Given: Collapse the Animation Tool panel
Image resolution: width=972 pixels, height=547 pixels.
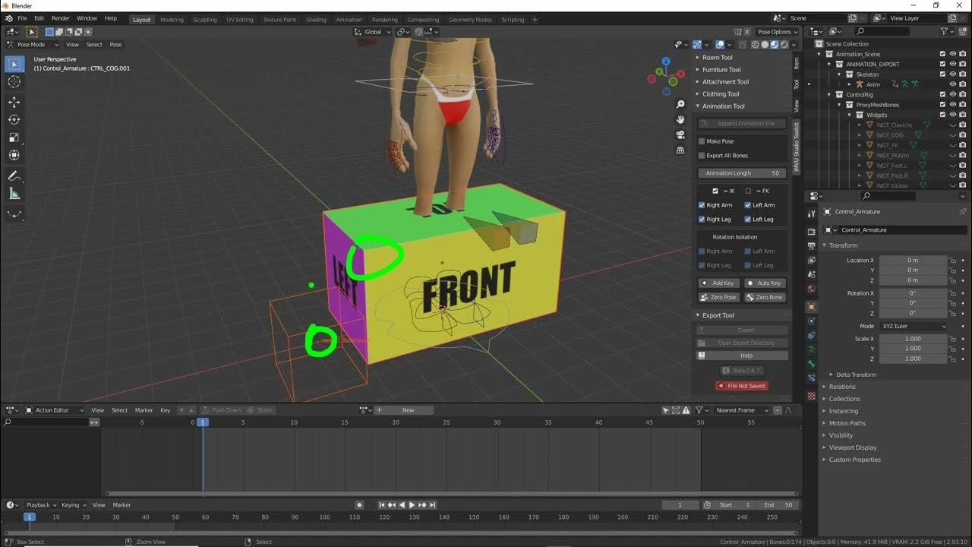Looking at the screenshot, I should [723, 106].
